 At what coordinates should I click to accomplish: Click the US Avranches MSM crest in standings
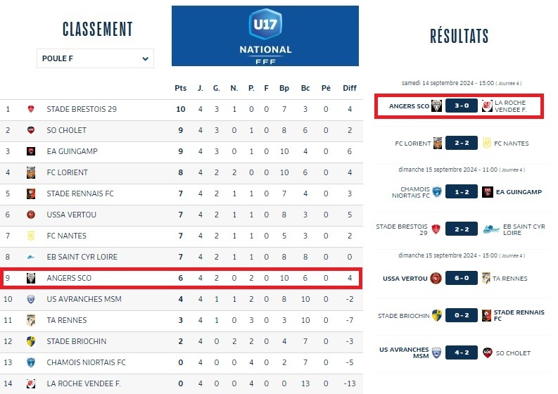click(31, 299)
